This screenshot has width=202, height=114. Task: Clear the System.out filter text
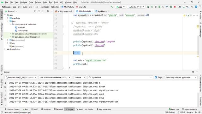coord(151,77)
